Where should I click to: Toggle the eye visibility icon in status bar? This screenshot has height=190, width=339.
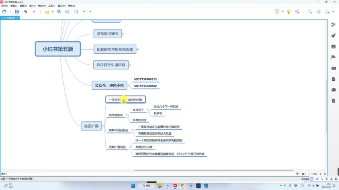pos(303,174)
